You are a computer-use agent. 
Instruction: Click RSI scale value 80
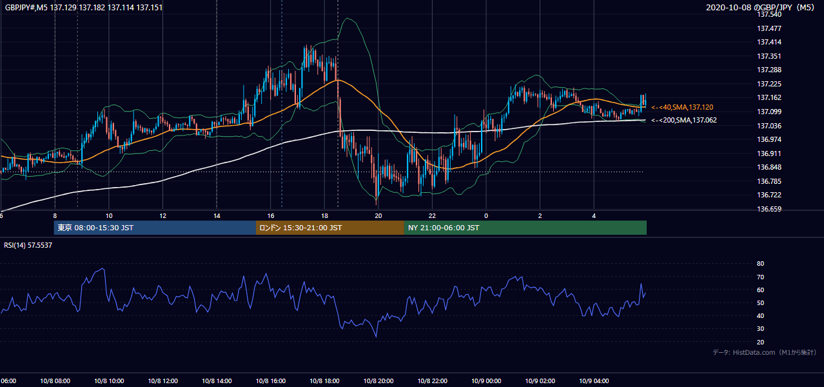760,264
